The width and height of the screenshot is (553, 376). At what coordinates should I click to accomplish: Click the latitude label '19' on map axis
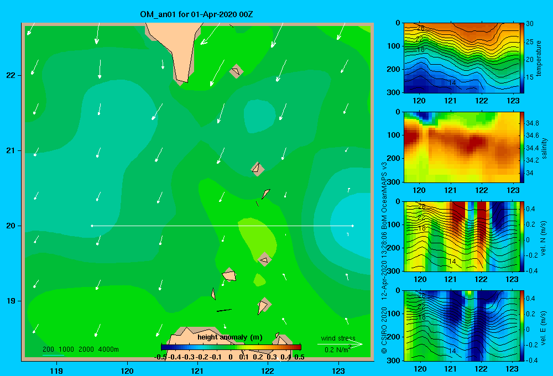(x=11, y=301)
